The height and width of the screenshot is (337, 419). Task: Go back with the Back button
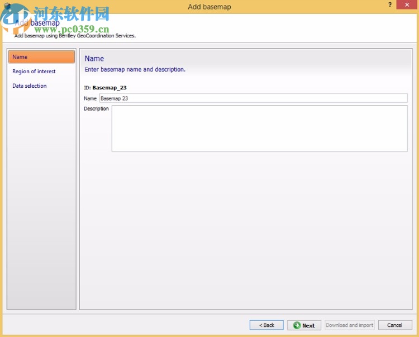[x=266, y=325]
